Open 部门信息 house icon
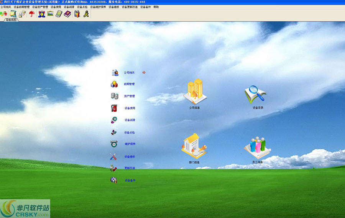 (194, 146)
